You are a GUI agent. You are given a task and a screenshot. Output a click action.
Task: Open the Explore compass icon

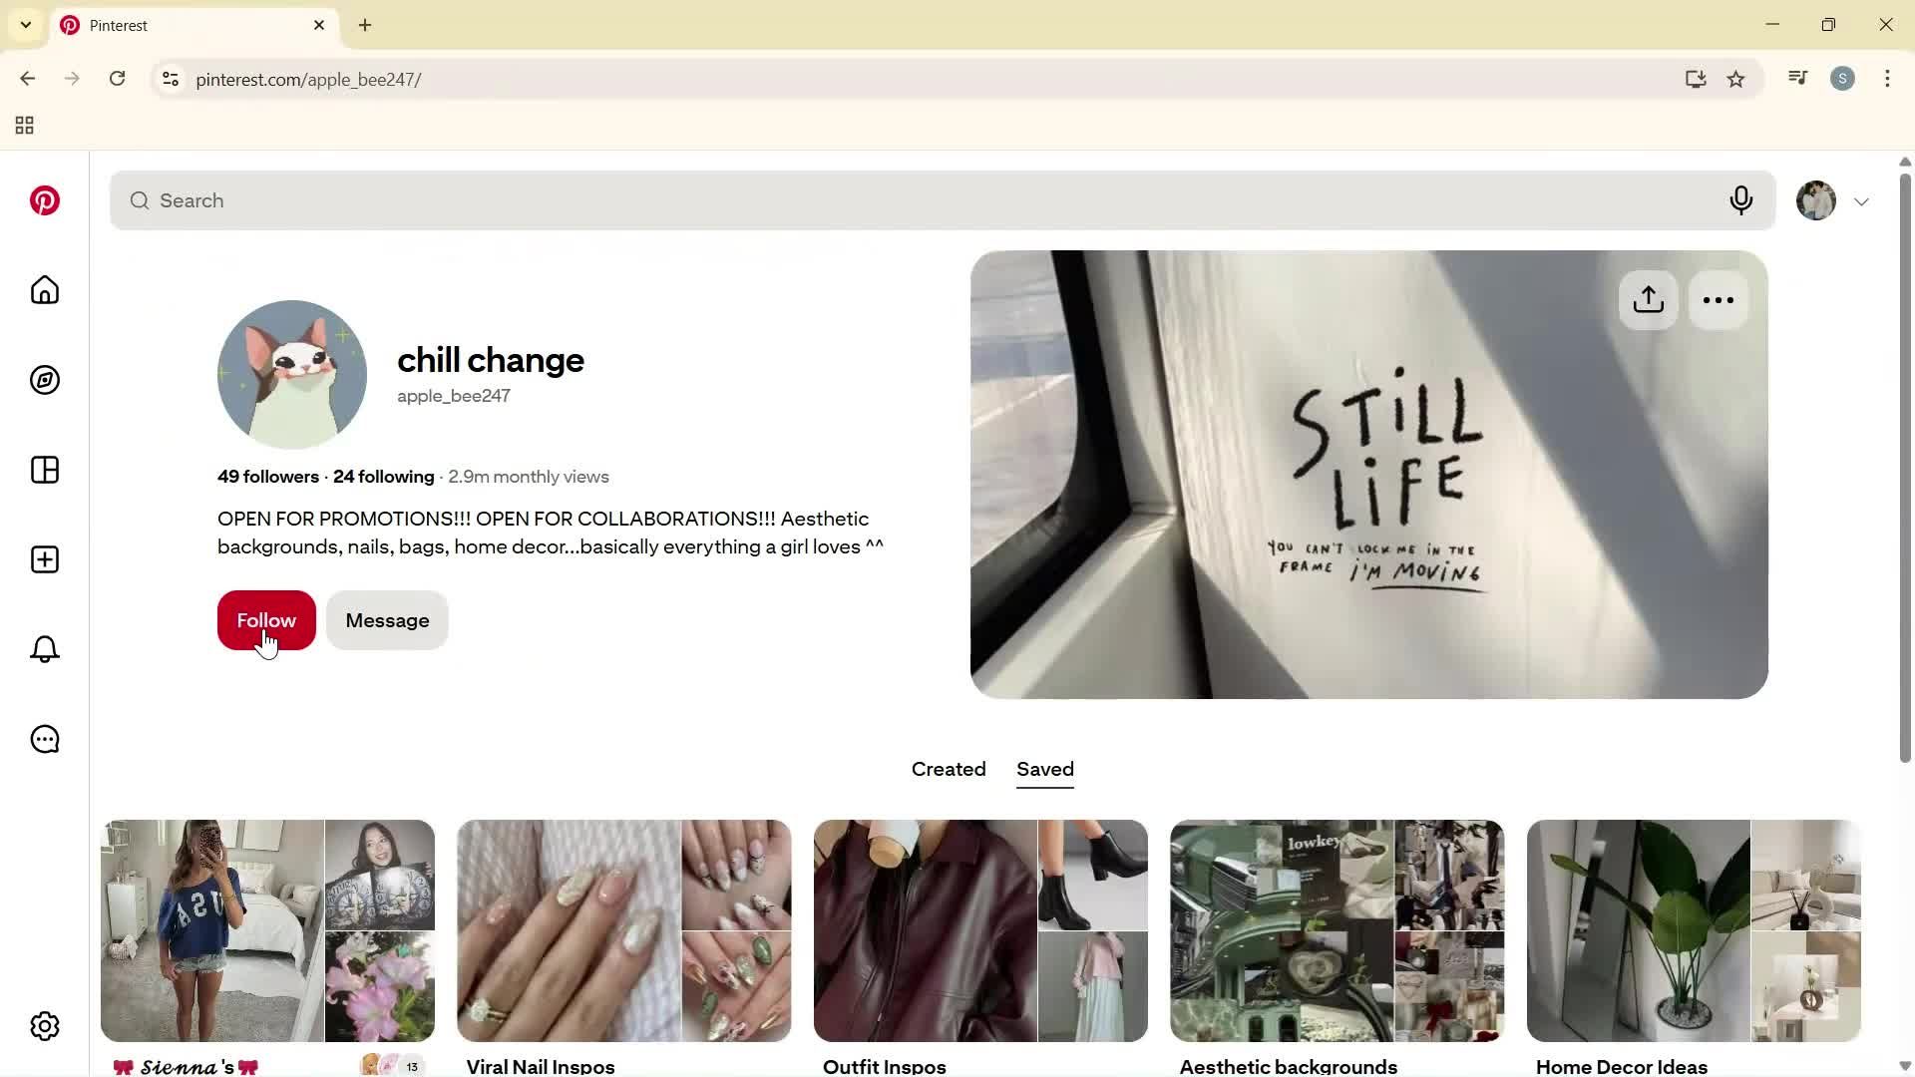(x=45, y=380)
